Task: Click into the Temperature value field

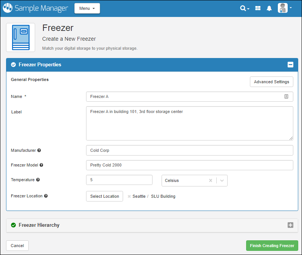Action: point(119,180)
